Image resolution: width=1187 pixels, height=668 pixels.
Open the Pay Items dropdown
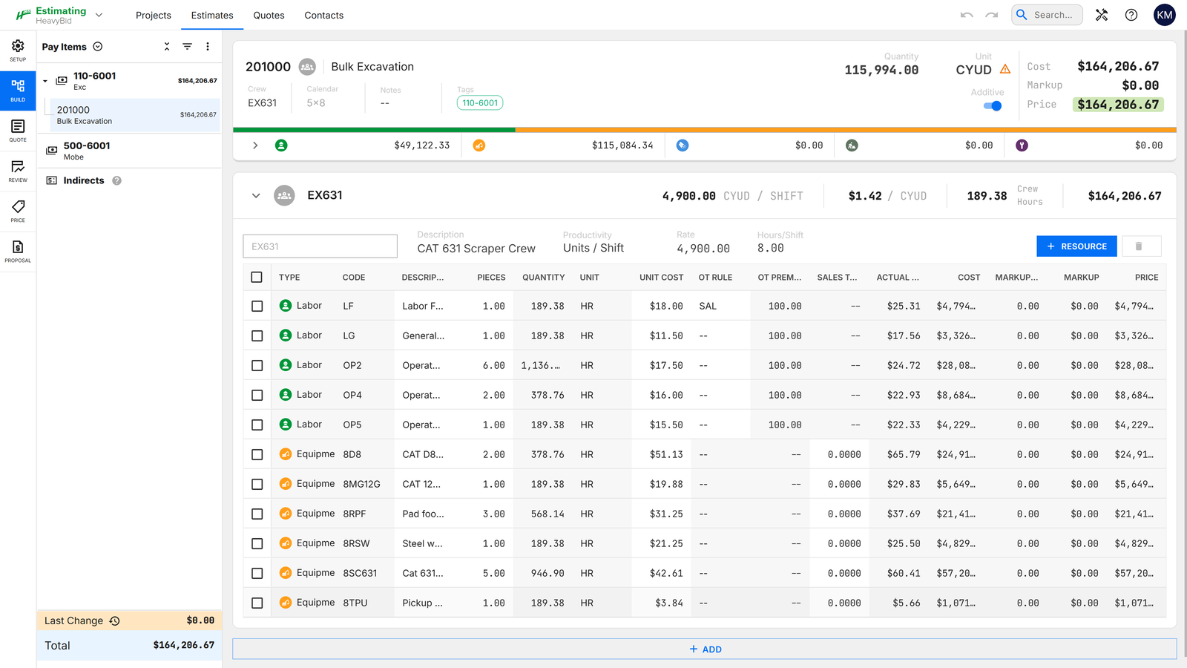tap(96, 46)
